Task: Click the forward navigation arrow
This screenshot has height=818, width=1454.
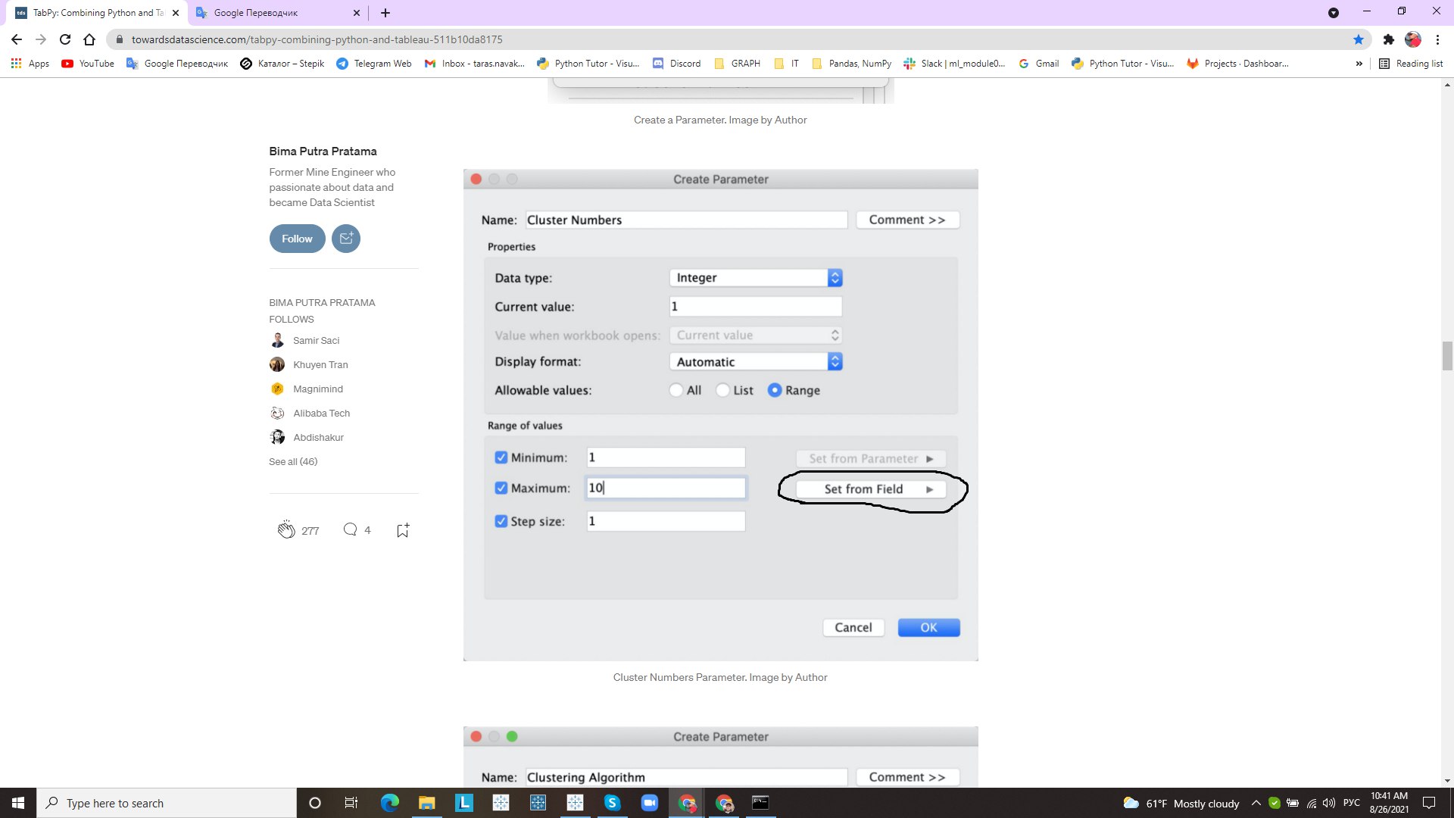Action: 41,39
